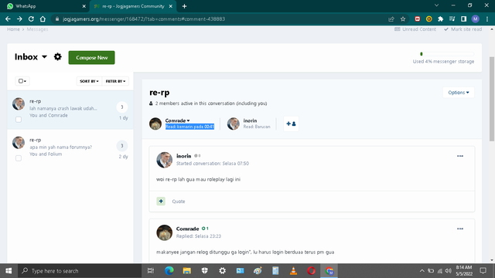Open Opera browser from the taskbar
The image size is (495, 278).
pos(311,270)
